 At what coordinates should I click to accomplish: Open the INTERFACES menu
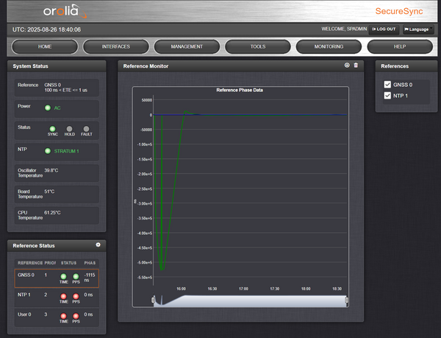(116, 46)
